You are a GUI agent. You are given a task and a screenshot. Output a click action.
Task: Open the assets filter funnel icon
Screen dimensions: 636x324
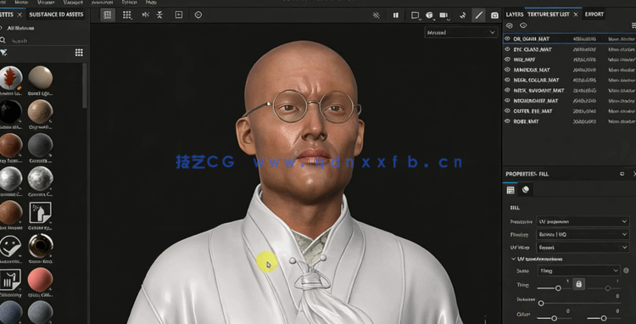(x=3, y=53)
